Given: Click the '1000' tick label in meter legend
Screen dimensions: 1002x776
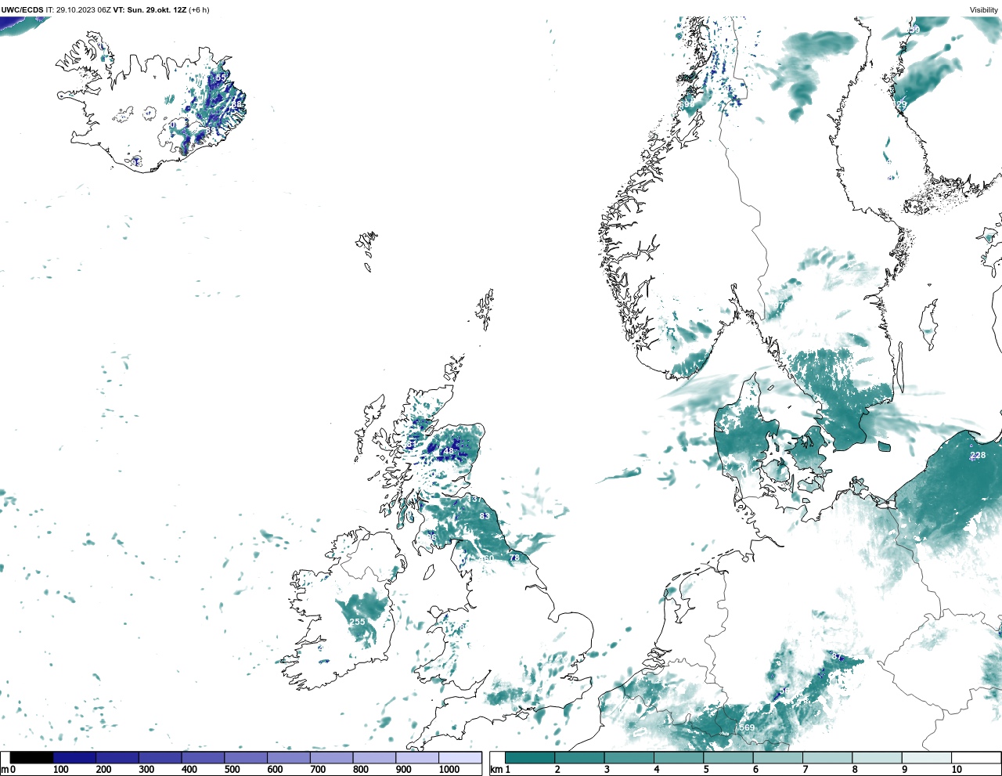Looking at the screenshot, I should coord(449,770).
